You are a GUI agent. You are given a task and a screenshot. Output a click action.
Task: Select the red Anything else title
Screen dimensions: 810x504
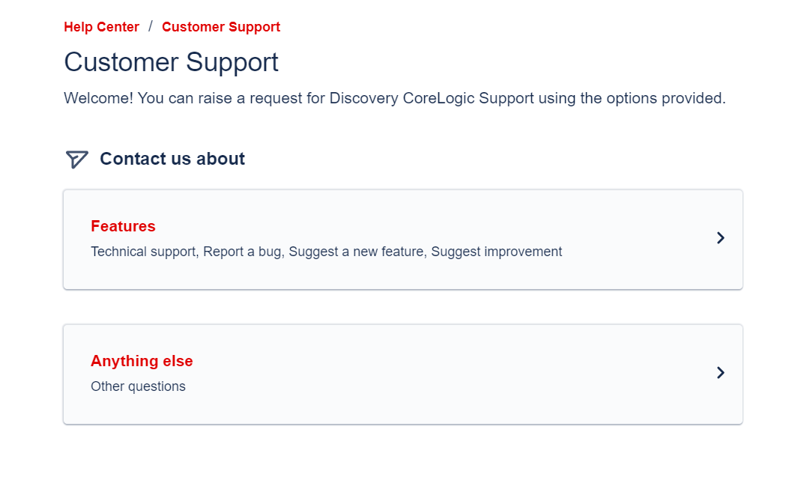(x=142, y=361)
